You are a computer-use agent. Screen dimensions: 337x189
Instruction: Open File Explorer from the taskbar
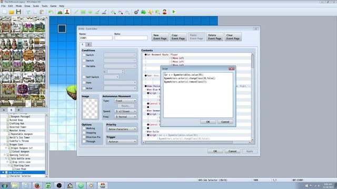click(x=15, y=185)
